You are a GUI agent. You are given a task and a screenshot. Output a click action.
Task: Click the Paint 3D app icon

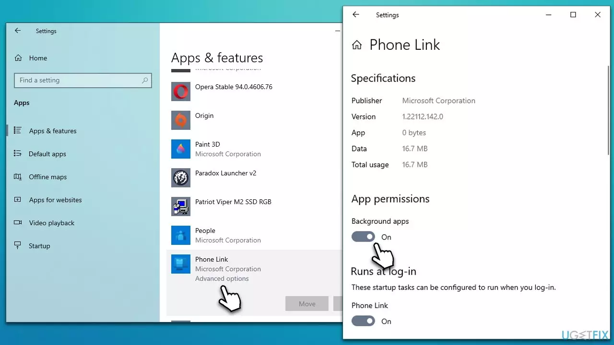point(181,149)
